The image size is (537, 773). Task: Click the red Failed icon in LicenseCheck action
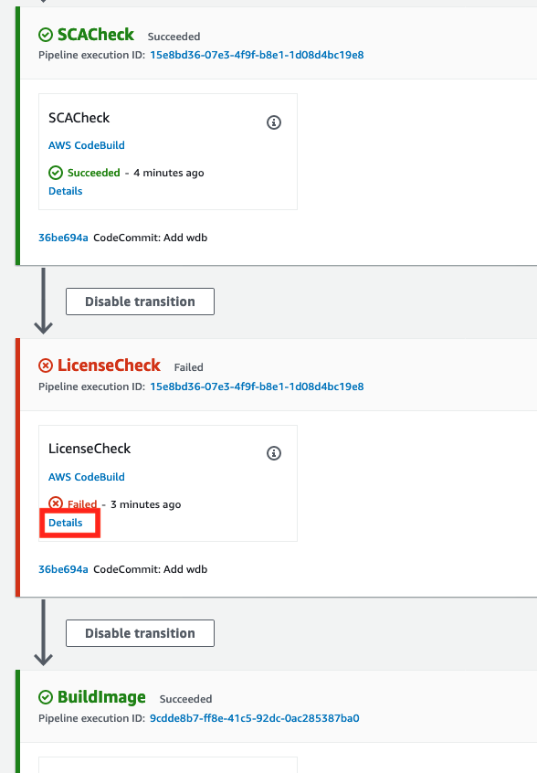(56, 503)
